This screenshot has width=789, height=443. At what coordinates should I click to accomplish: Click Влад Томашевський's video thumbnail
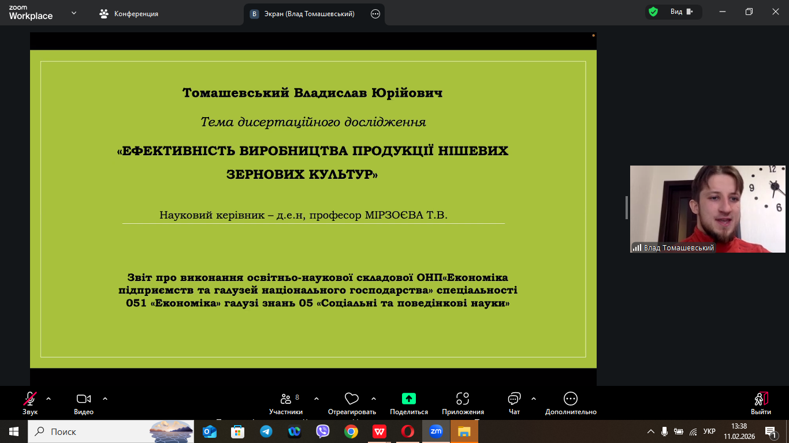coord(708,209)
